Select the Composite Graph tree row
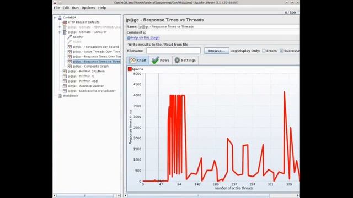Viewport: 353px width, 198px height. pyautogui.click(x=90, y=67)
